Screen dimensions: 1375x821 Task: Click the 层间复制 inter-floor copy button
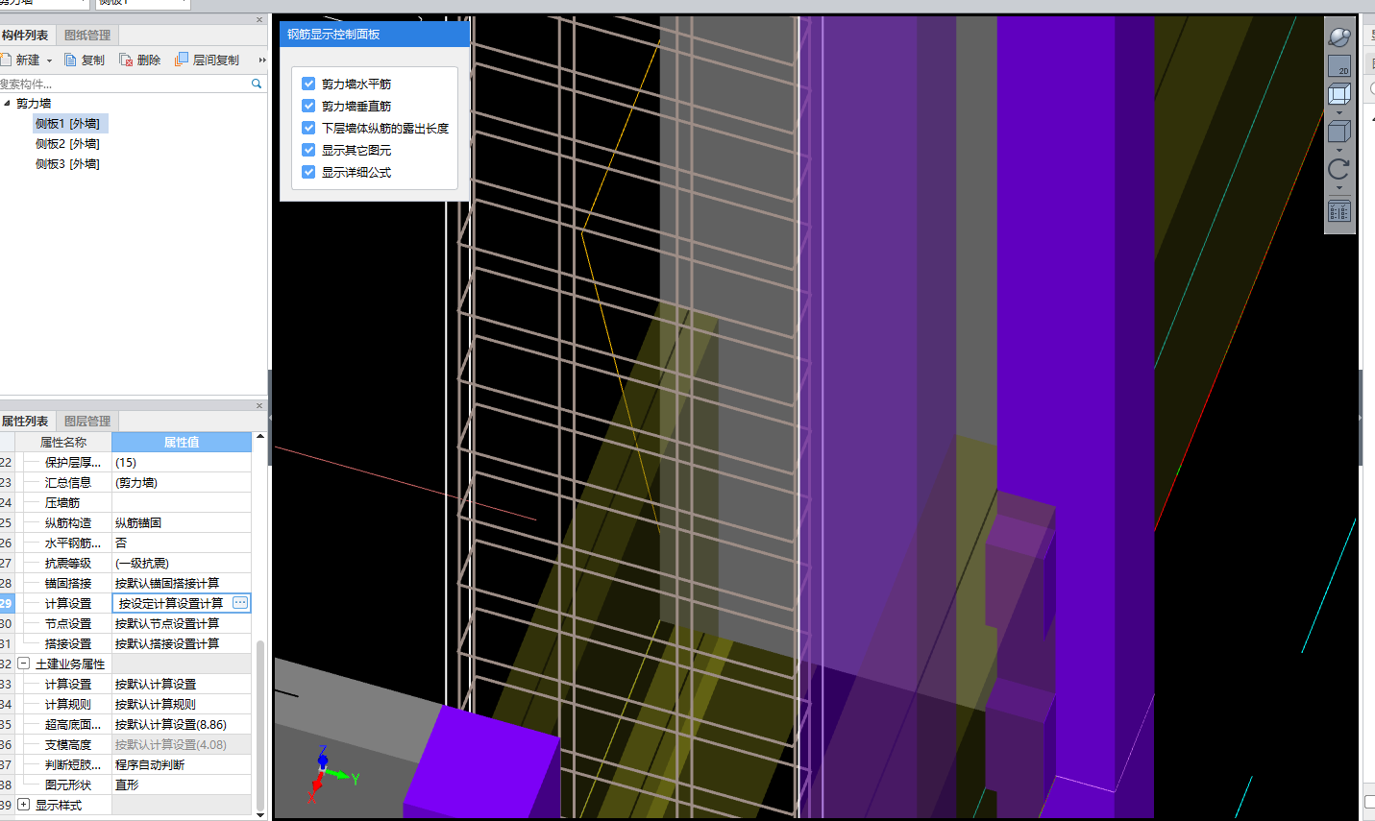[207, 60]
